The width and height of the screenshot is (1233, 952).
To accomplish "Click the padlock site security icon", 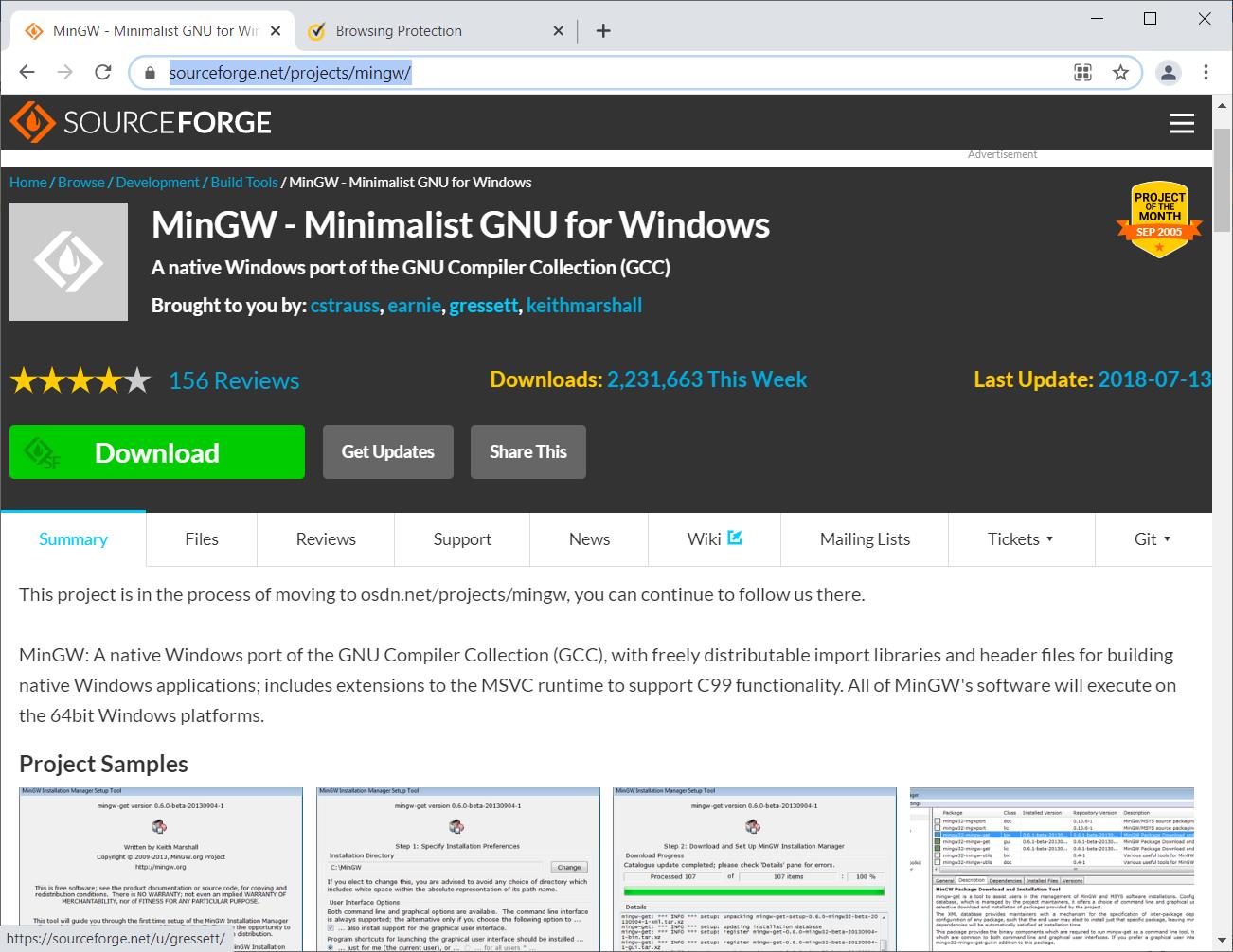I will coord(149,73).
